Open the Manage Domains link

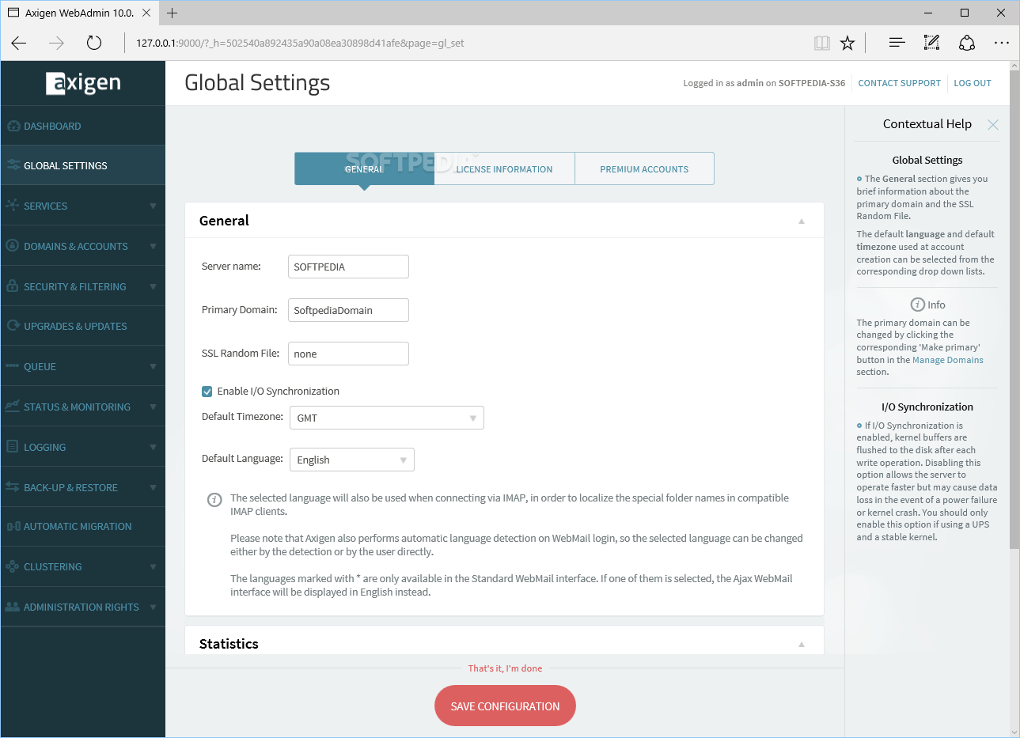[948, 360]
